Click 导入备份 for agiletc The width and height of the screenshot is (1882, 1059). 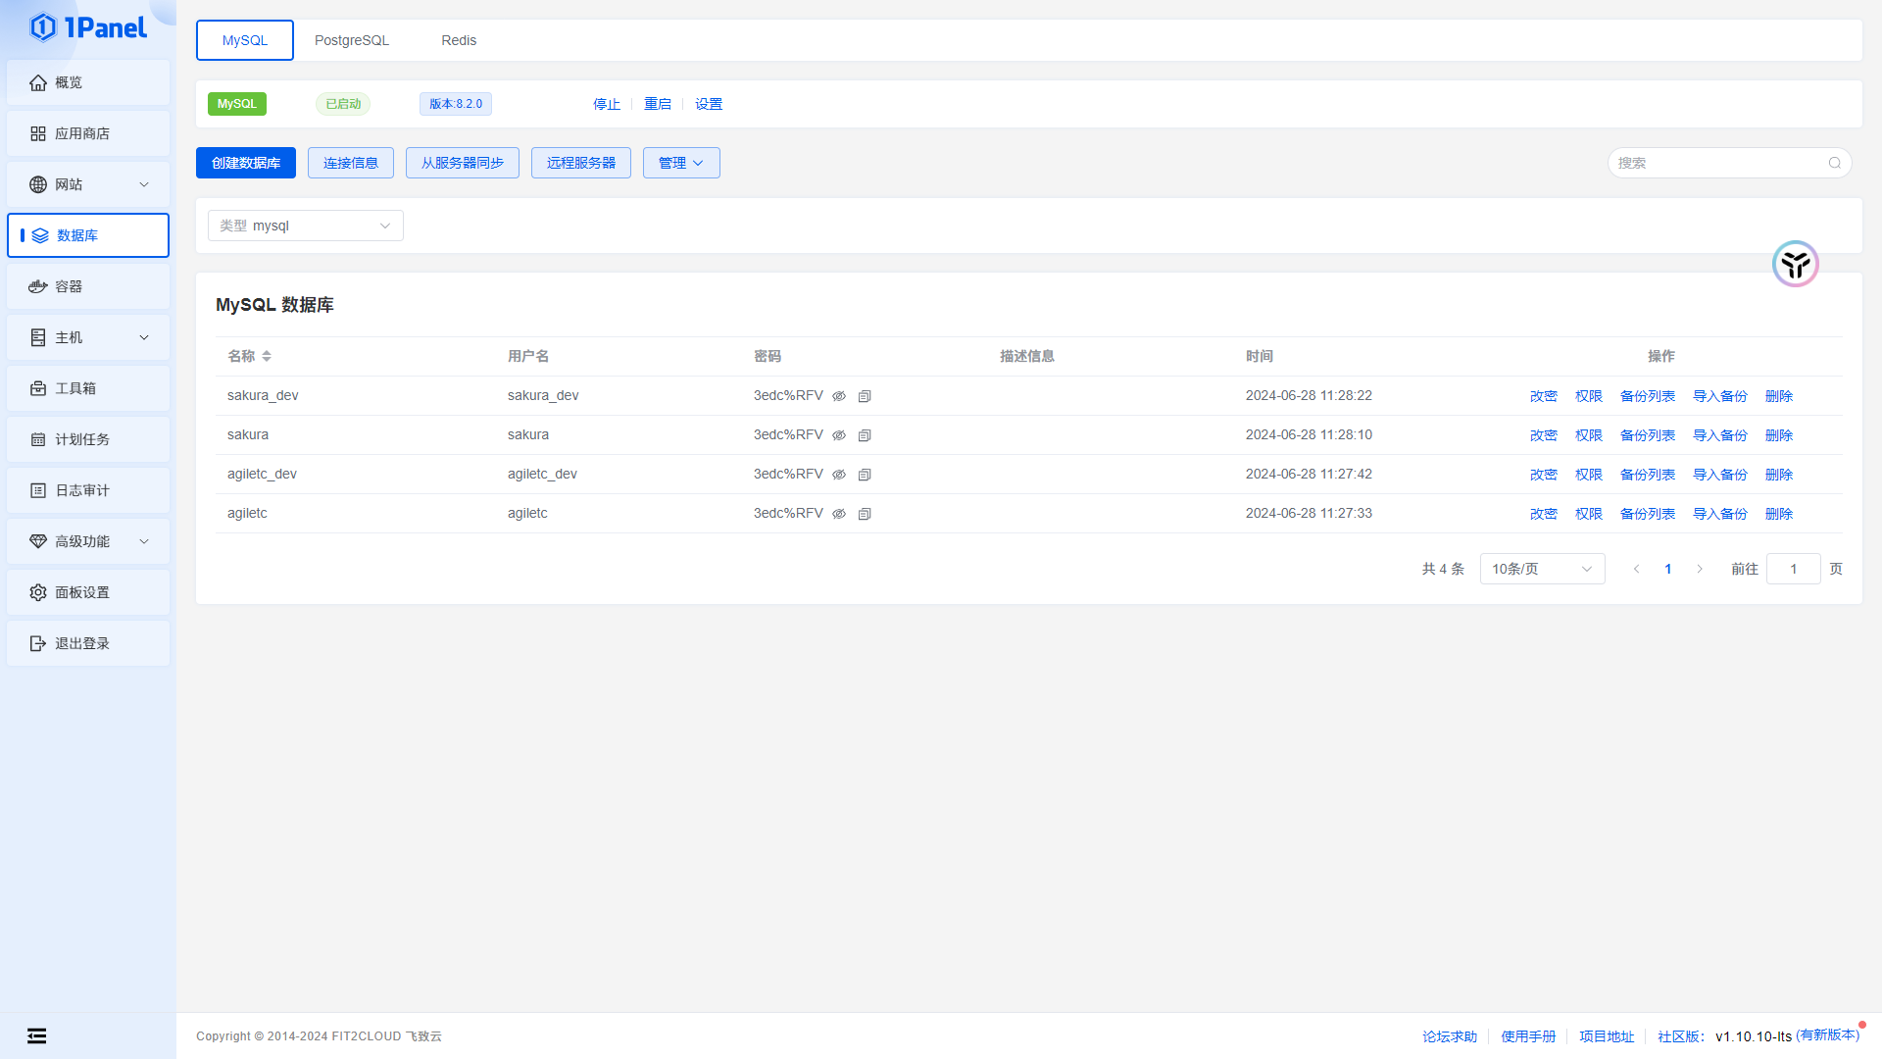[1720, 514]
